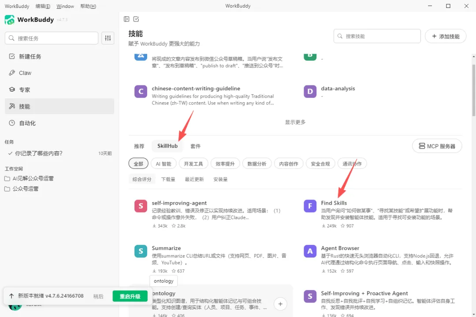Image resolution: width=476 pixels, height=317 pixels.
Task: Select the 通讯协作 category filter
Action: click(x=352, y=164)
